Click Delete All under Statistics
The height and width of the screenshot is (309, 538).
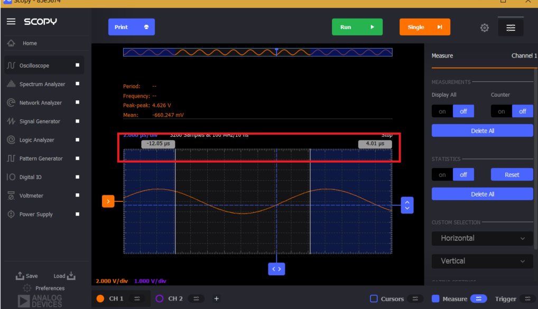tap(483, 194)
